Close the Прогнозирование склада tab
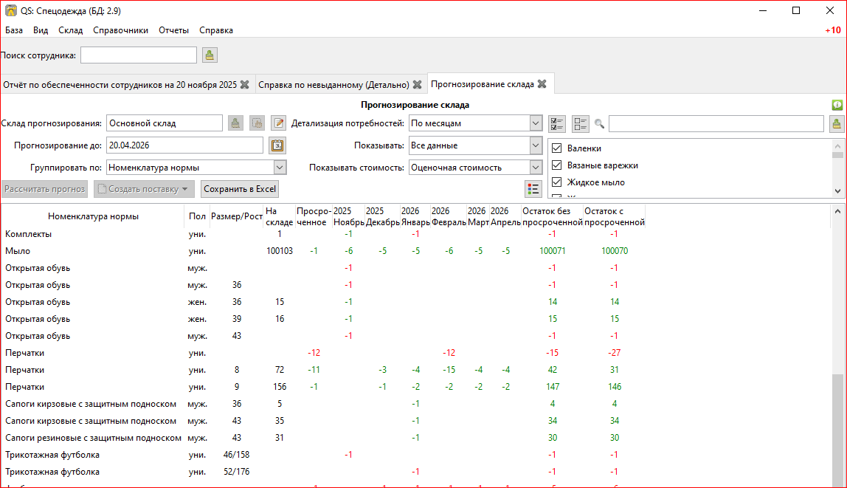847x488 pixels. click(x=542, y=84)
